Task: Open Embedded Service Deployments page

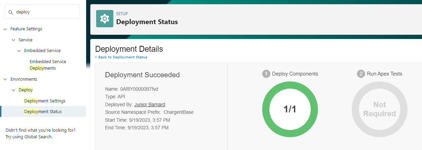Action: coord(48,65)
